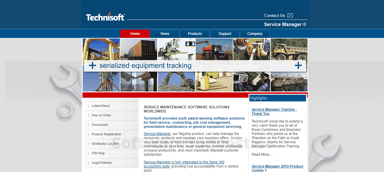
Task: Click the dump truck photo in the banner
Action: coord(289,49)
